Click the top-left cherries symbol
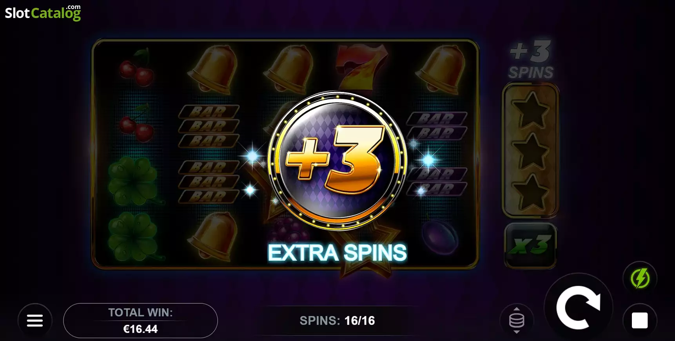The image size is (675, 341). tap(136, 68)
